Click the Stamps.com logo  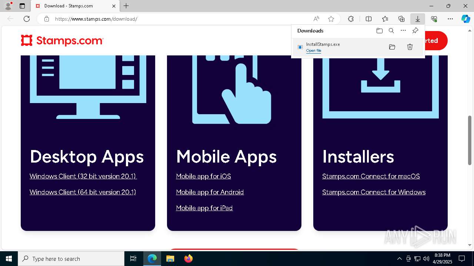62,41
